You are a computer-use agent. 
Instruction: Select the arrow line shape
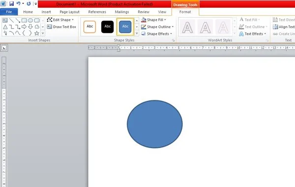[18, 20]
